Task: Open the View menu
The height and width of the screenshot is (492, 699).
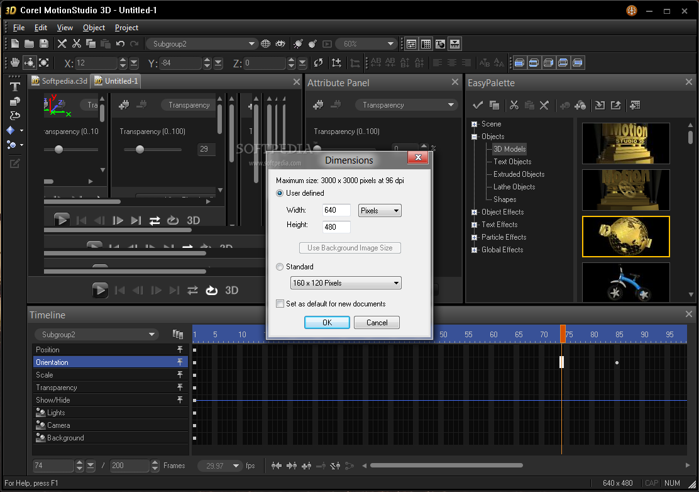Action: (x=65, y=28)
